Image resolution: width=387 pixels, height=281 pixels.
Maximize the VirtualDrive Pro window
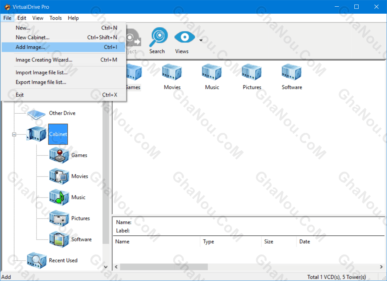click(x=356, y=7)
